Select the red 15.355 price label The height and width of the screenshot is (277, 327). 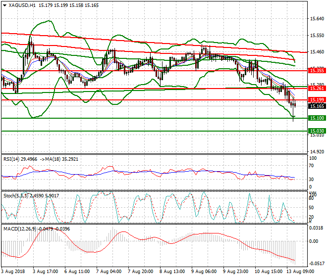tap(316, 71)
